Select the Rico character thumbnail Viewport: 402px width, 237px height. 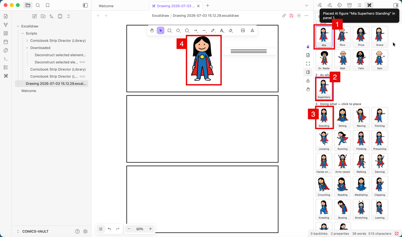[x=342, y=37]
